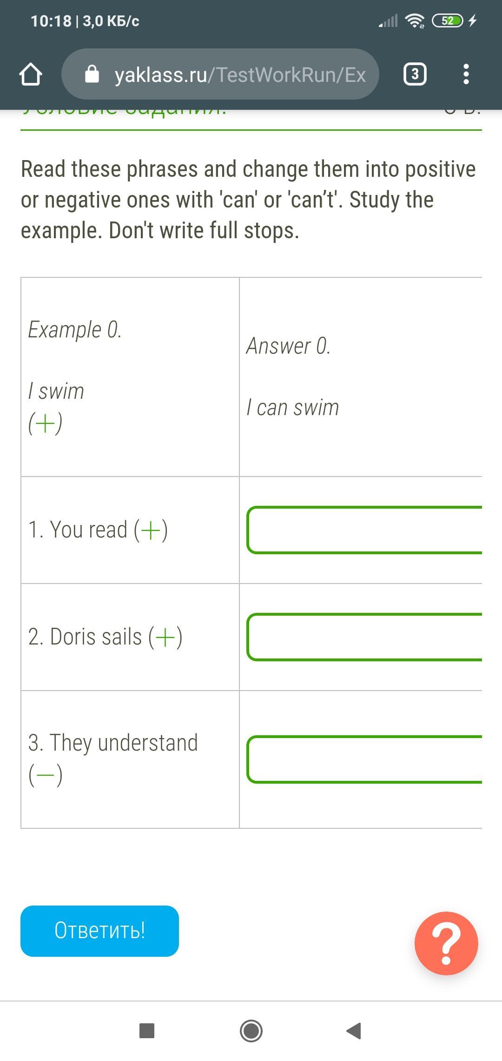This screenshot has height=1061, width=502.
Task: Open the browser three-dot menu
Action: coord(466,74)
